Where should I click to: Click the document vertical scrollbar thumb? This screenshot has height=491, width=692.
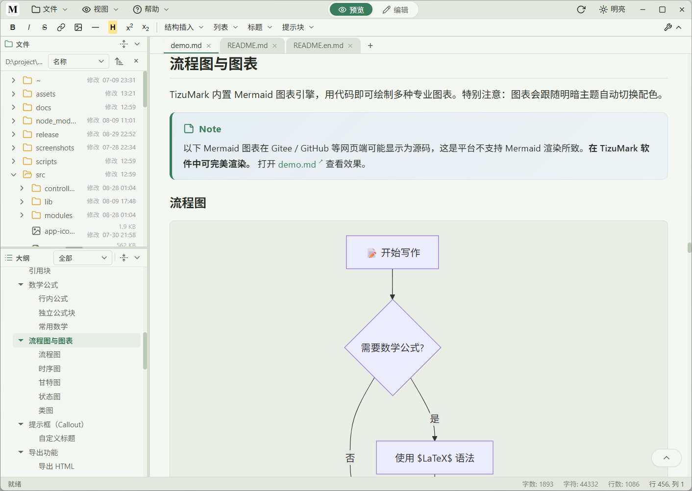tap(690, 247)
